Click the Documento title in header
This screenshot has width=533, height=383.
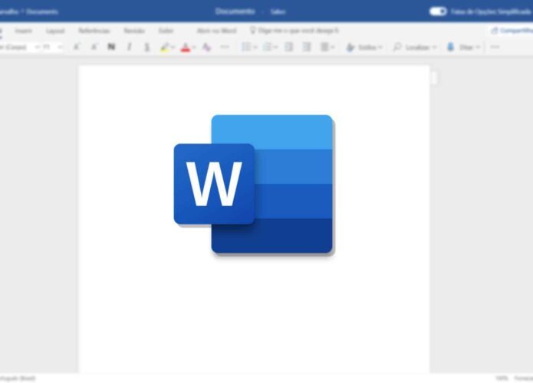pyautogui.click(x=235, y=11)
